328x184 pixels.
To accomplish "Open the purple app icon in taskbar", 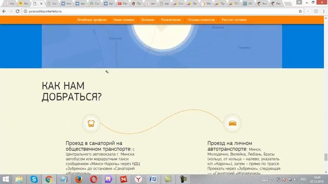I will (x=108, y=179).
